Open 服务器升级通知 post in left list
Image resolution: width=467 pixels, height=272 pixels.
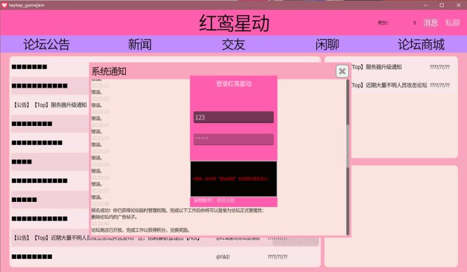tap(50, 105)
